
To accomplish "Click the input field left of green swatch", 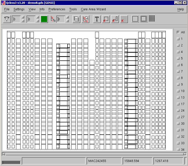I will 31,19.
